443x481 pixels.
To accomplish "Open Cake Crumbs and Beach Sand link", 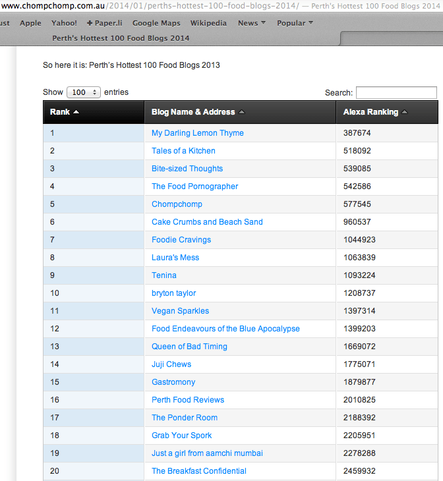I will [207, 222].
